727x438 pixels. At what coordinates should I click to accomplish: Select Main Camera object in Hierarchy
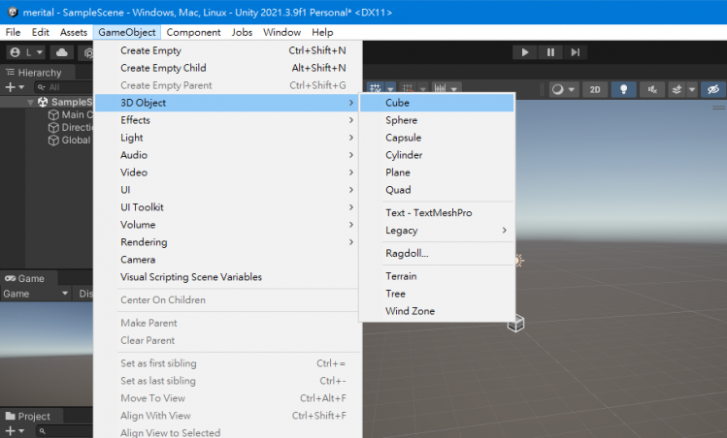pos(72,114)
